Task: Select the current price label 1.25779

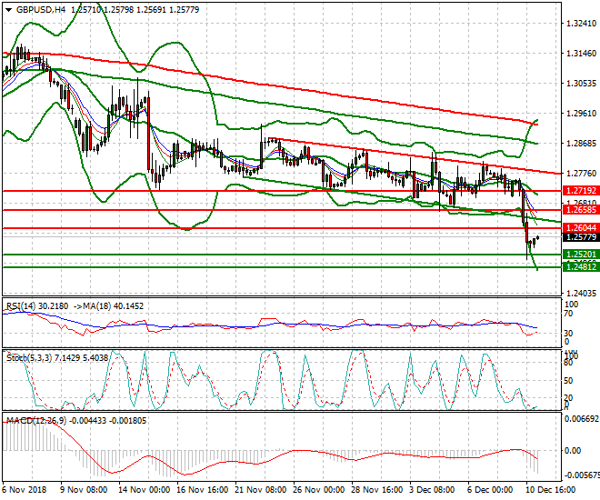Action: [581, 237]
